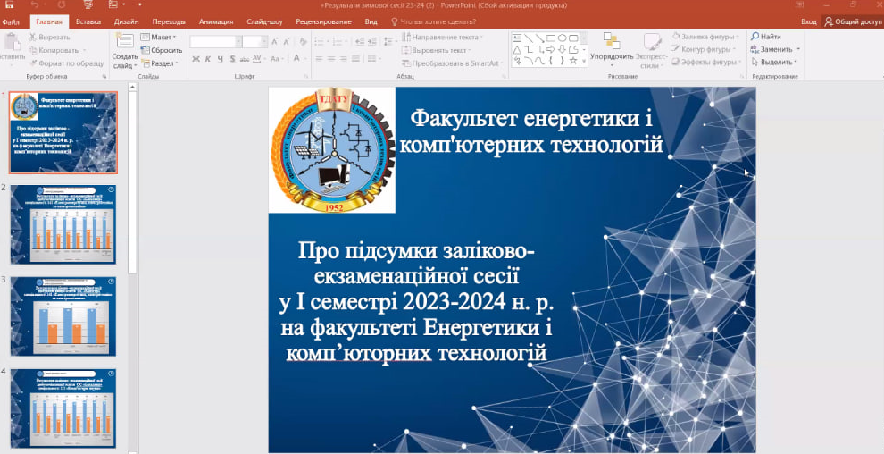Viewport: 884px width, 454px height.
Task: Open the Файл tab
Action: pos(10,22)
